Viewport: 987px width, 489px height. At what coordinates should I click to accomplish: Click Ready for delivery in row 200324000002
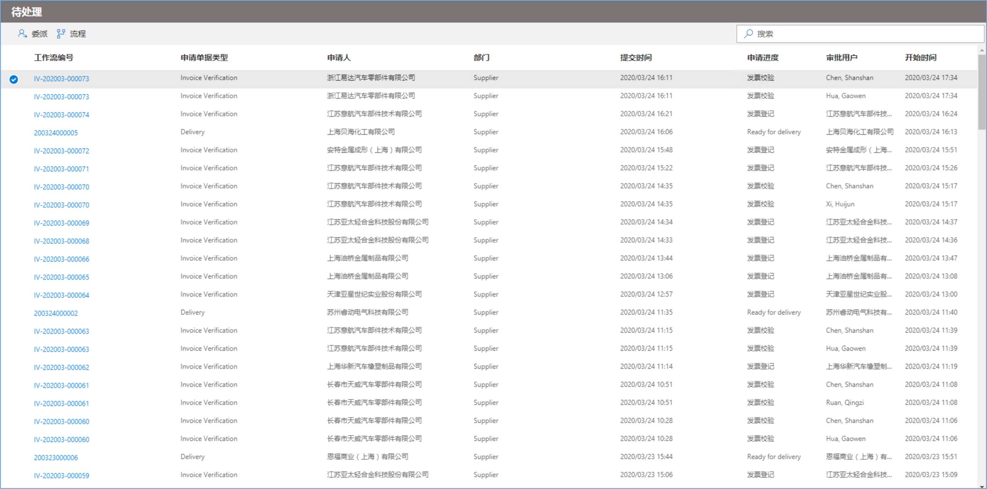[x=774, y=312]
